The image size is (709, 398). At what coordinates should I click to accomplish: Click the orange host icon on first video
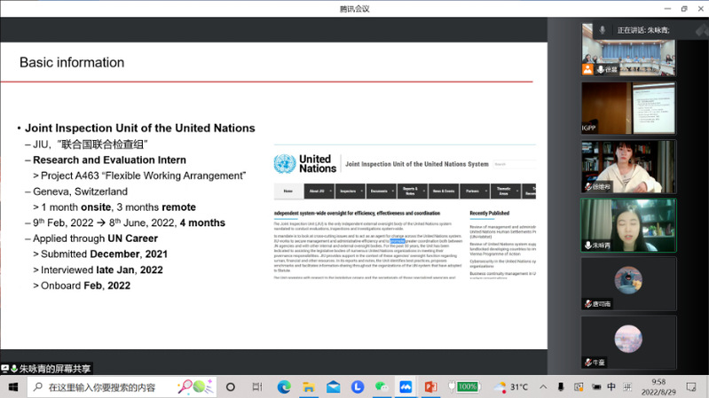587,69
